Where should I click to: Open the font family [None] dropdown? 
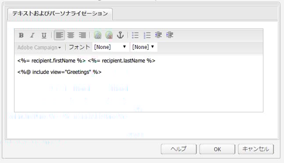click(110, 47)
